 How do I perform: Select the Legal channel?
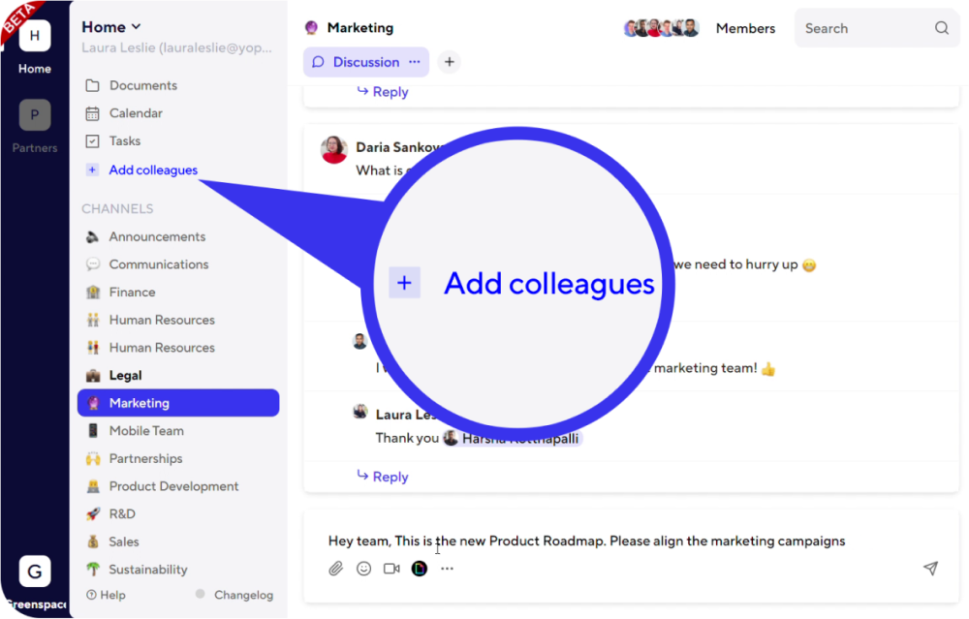pyautogui.click(x=125, y=375)
